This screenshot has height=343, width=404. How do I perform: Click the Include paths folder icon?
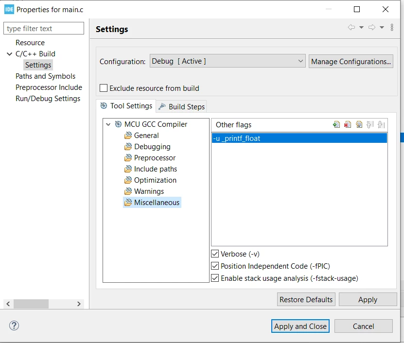pyautogui.click(x=128, y=169)
